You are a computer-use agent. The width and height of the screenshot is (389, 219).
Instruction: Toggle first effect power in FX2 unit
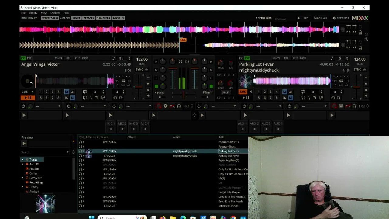pos(199,106)
